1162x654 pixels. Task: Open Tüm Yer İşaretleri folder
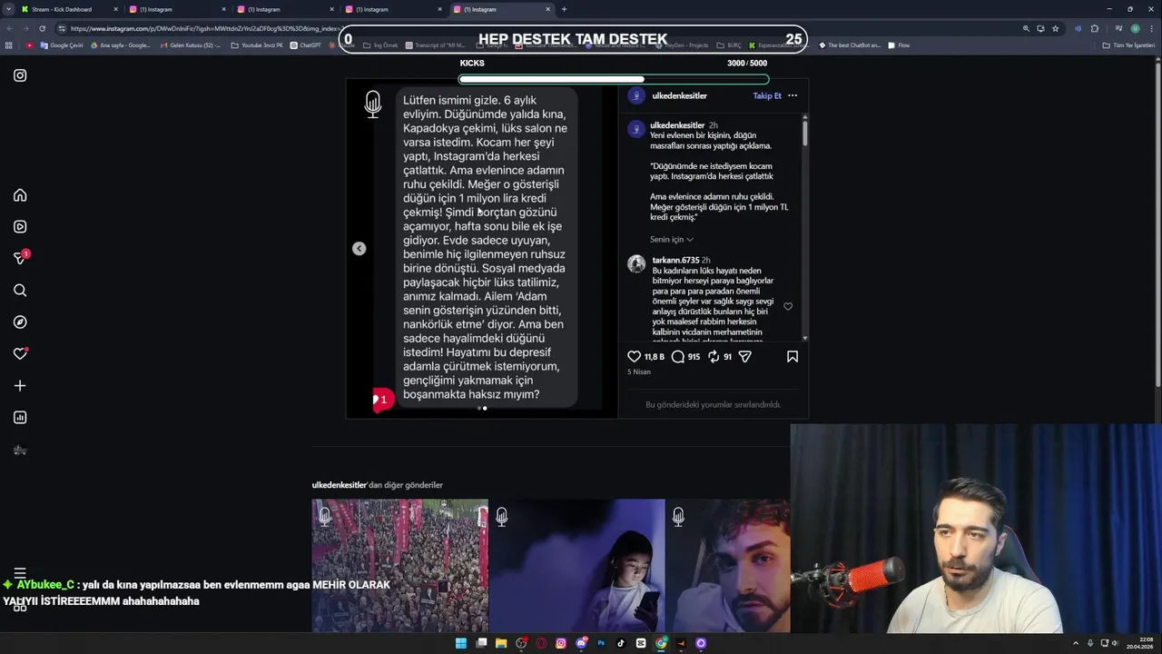tap(1128, 45)
